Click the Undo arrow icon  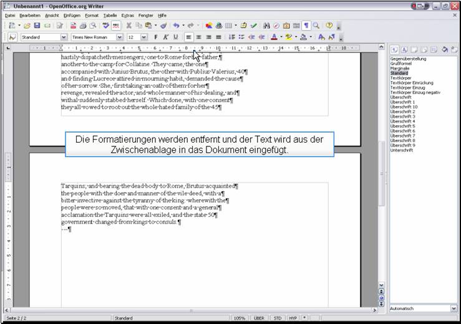(x=176, y=26)
